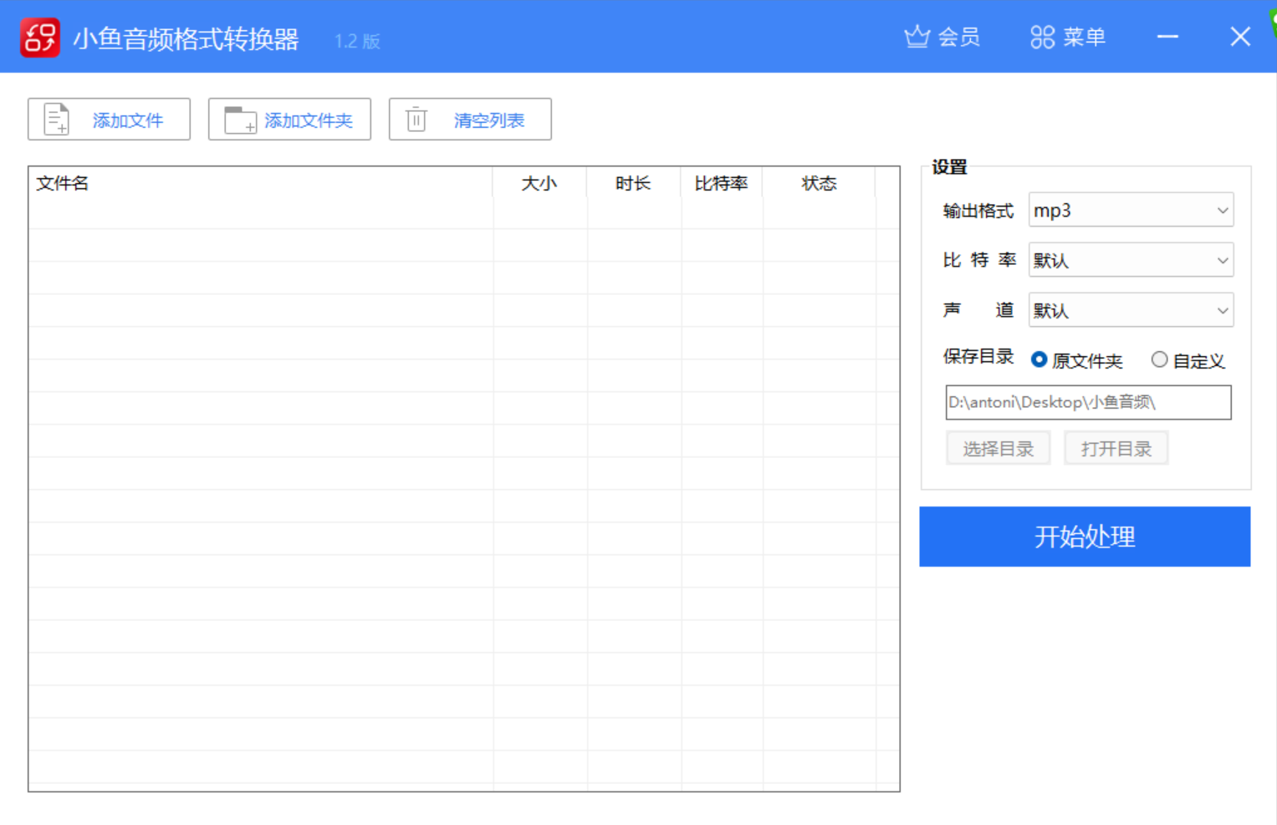This screenshot has width=1277, height=825.
Task: Select the 原文件夹 save option
Action: [1039, 359]
